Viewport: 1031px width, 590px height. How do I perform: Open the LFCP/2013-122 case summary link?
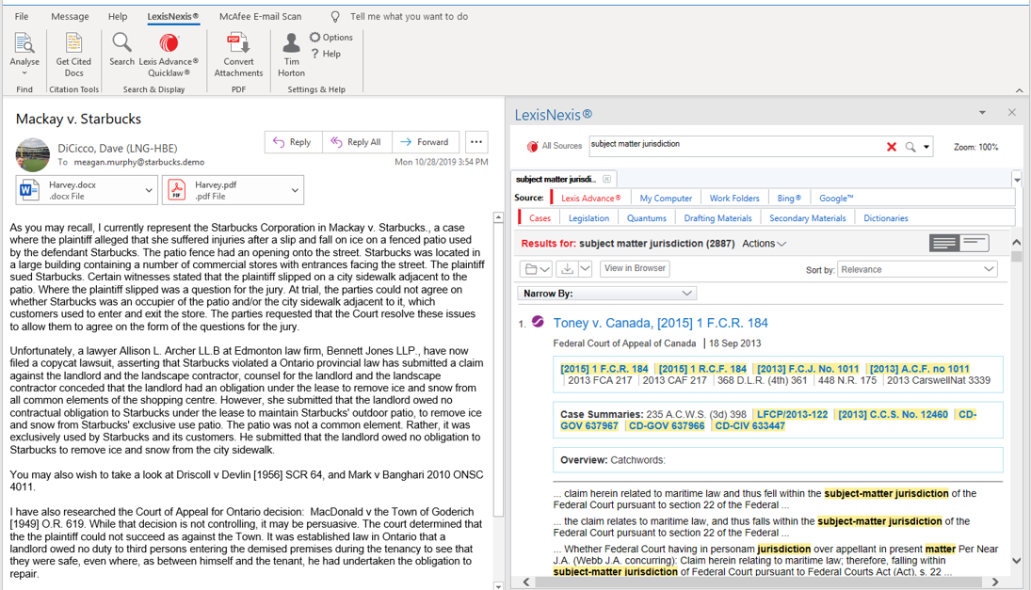(x=793, y=415)
